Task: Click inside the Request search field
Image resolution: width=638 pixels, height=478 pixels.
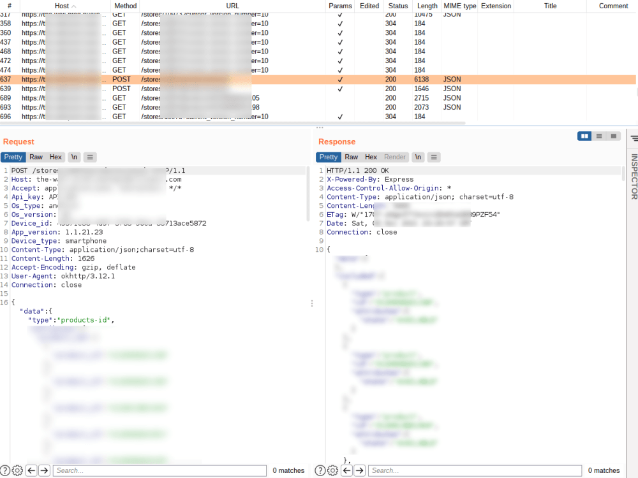Action: (x=159, y=470)
